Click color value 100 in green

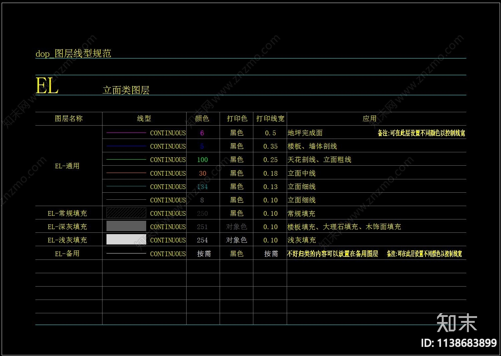coord(202,160)
